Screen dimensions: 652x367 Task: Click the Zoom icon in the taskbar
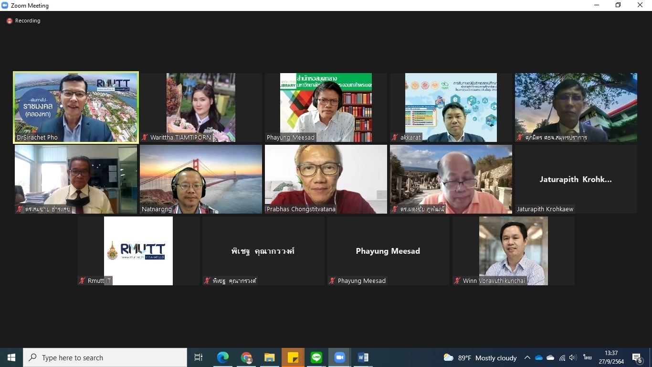point(339,357)
